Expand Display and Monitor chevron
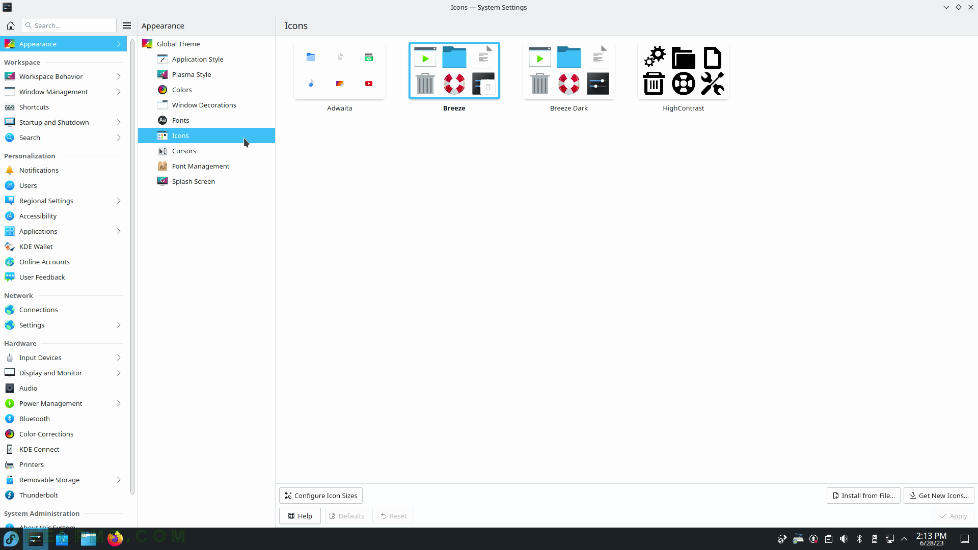Viewport: 978px width, 550px height. pos(119,373)
